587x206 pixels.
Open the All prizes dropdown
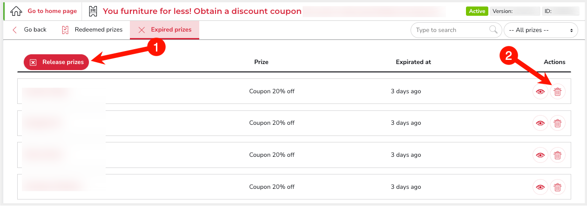pyautogui.click(x=541, y=30)
